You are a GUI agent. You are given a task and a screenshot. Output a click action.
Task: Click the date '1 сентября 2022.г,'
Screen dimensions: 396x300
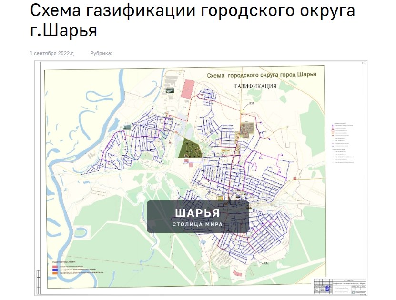point(52,53)
